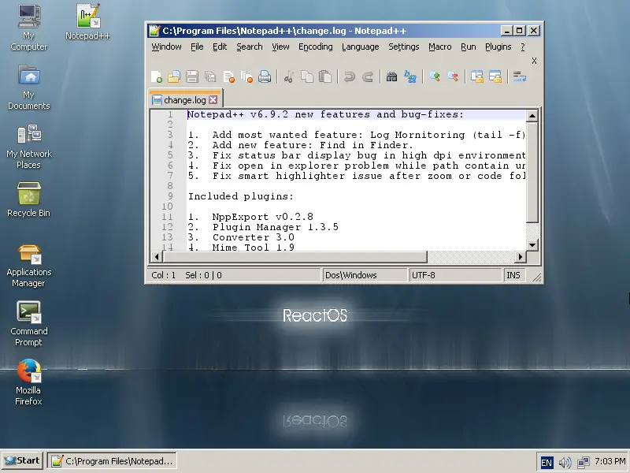Click the Undo arrow icon
630x473 pixels.
(x=350, y=76)
